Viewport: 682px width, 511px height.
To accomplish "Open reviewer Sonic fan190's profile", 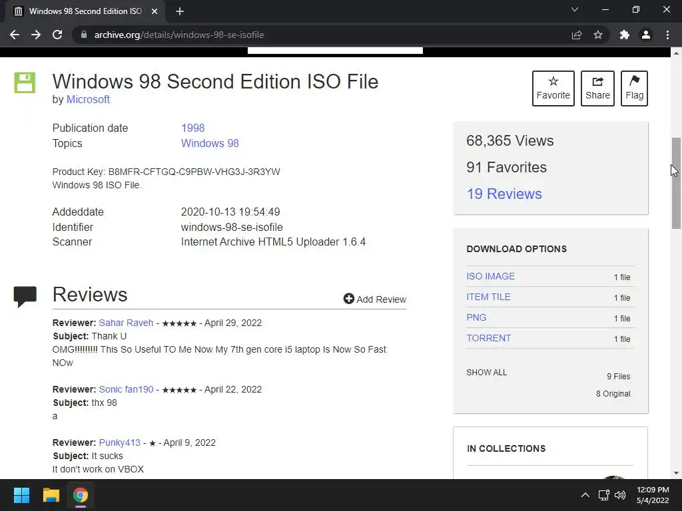I will click(126, 389).
